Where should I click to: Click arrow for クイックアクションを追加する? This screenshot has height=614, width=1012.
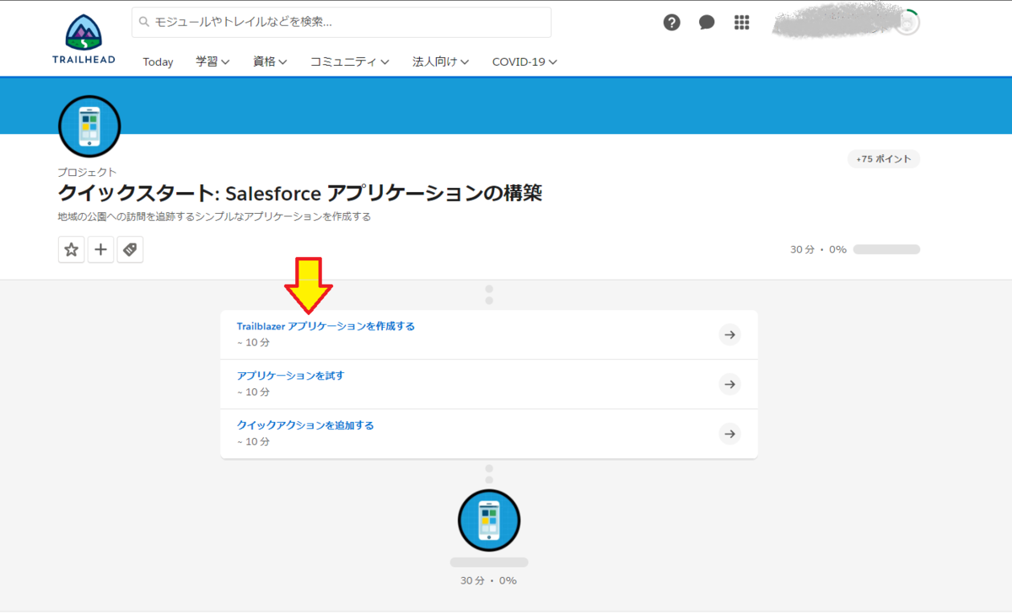(x=730, y=434)
